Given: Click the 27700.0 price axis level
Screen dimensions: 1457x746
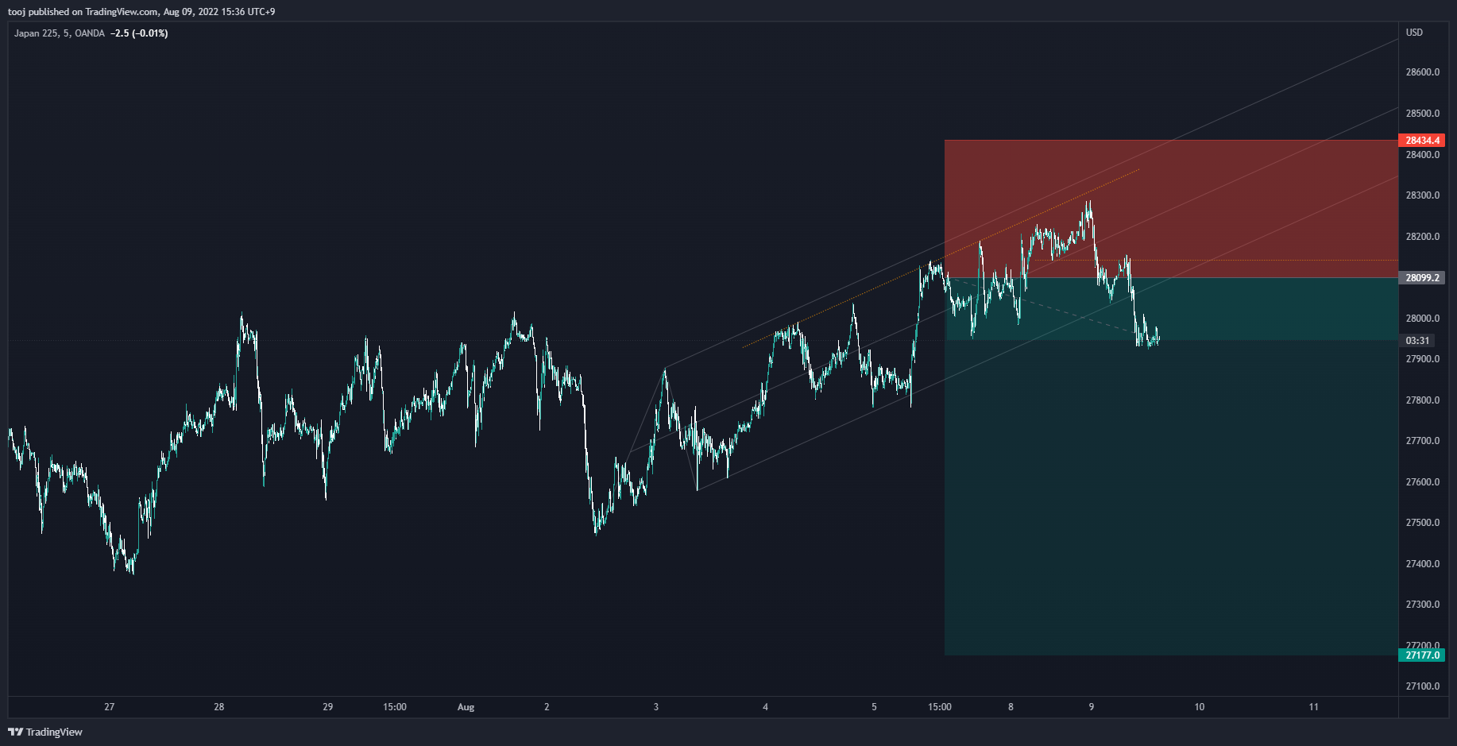Looking at the screenshot, I should pyautogui.click(x=1422, y=441).
